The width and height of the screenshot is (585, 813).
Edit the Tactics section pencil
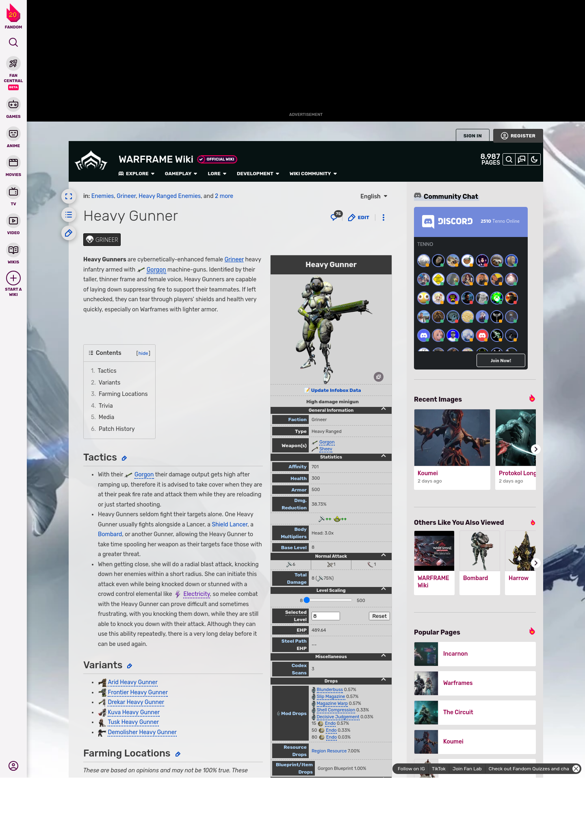[124, 458]
